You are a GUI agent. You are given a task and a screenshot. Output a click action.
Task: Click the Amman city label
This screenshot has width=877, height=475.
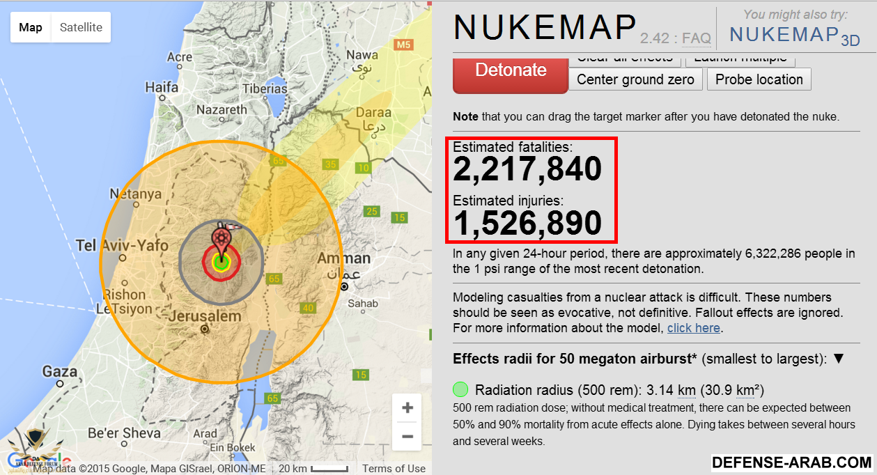(344, 259)
